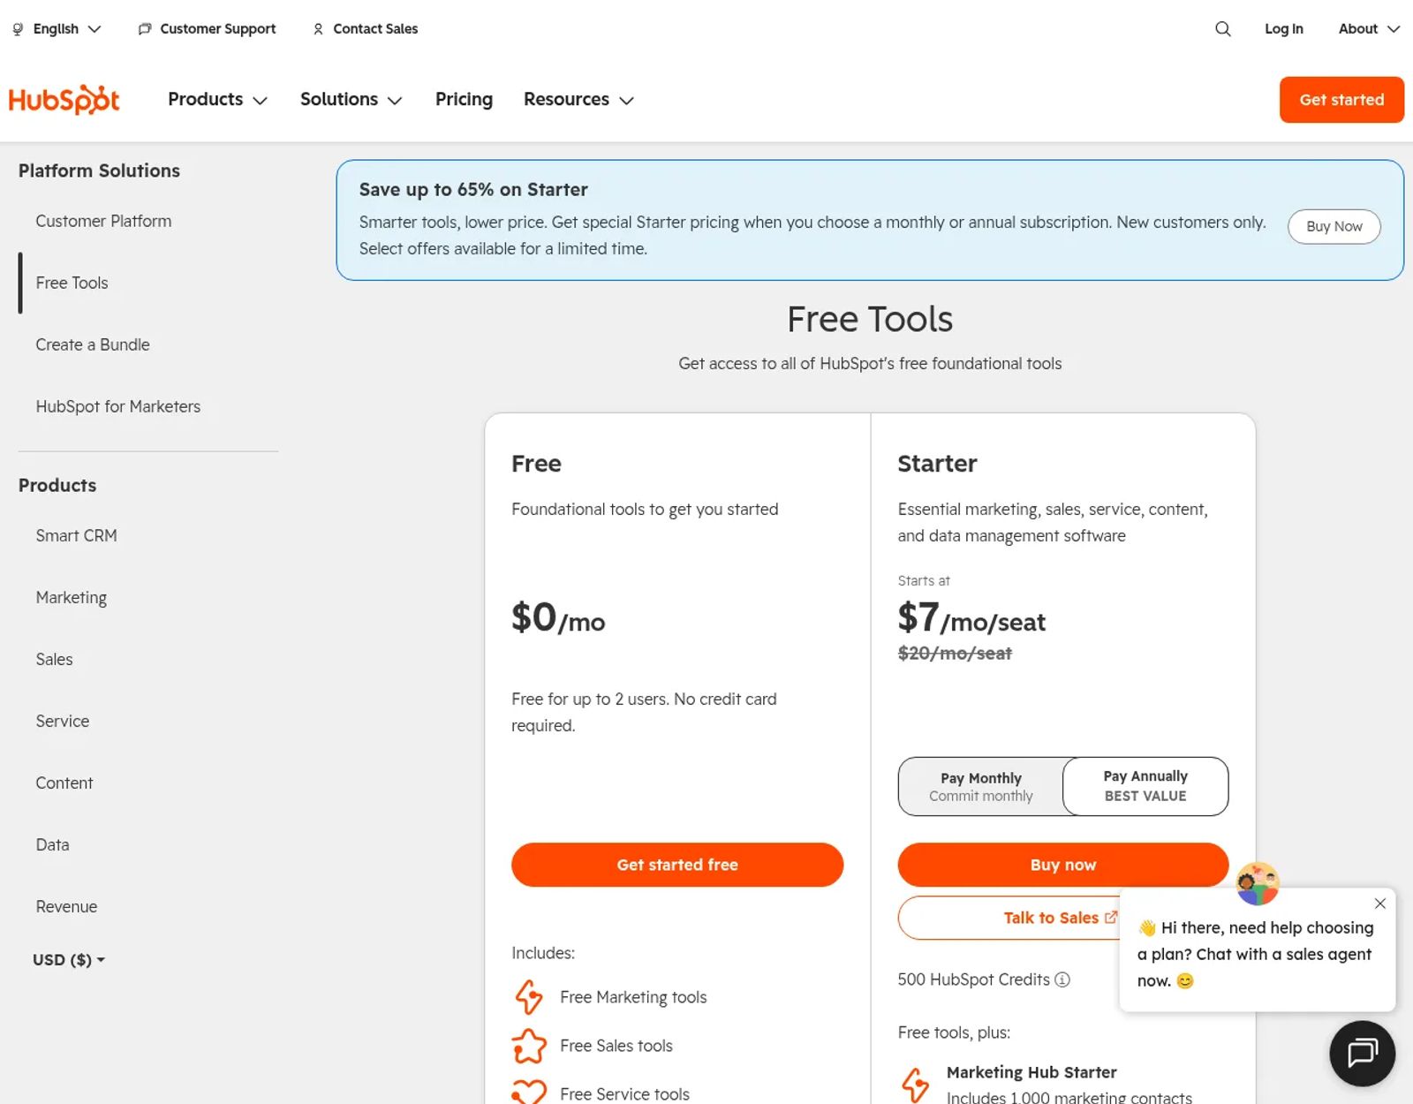Click Get started free button
Viewport: 1413px width, 1104px height.
click(x=677, y=865)
